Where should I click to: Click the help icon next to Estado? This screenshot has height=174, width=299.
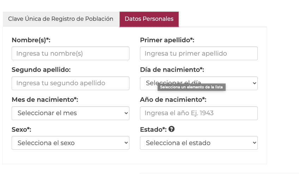click(172, 129)
